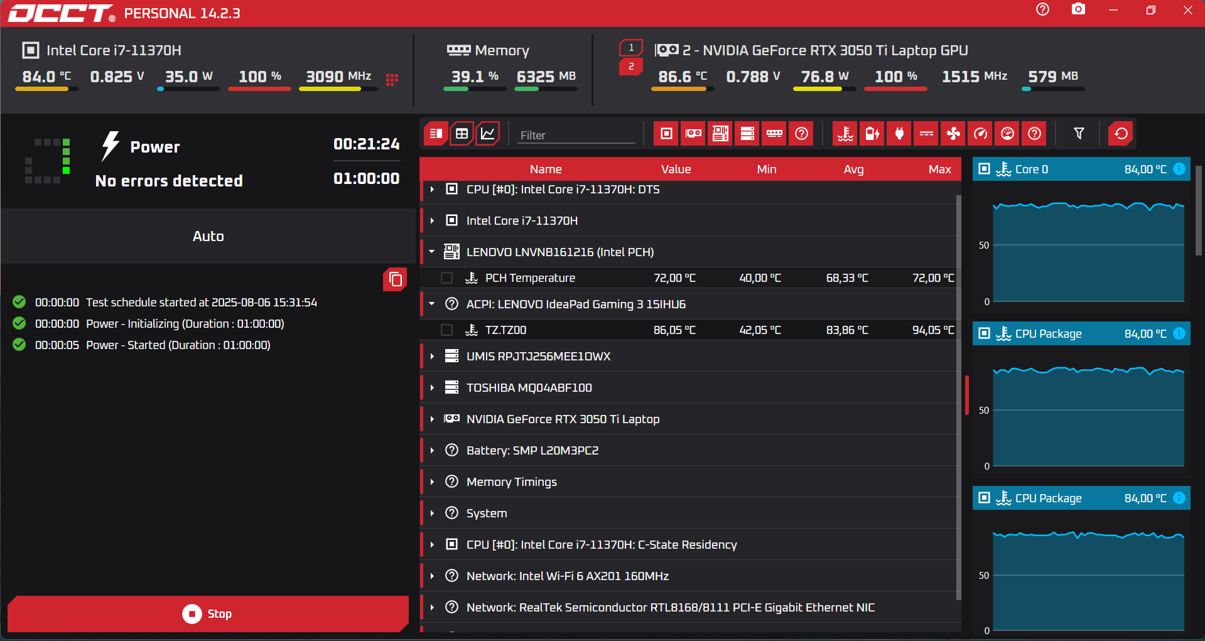The height and width of the screenshot is (641, 1205).
Task: Expand the Intel Wi-Fi 6 AX201 network row
Action: click(x=432, y=576)
